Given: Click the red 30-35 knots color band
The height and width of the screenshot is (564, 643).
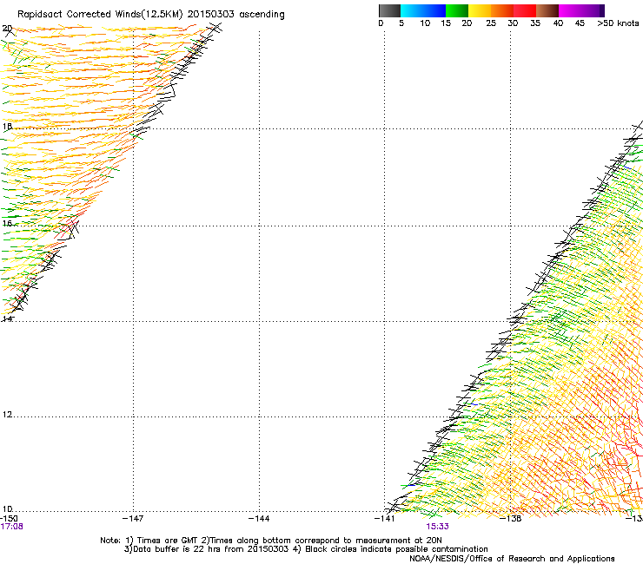Looking at the screenshot, I should (525, 10).
